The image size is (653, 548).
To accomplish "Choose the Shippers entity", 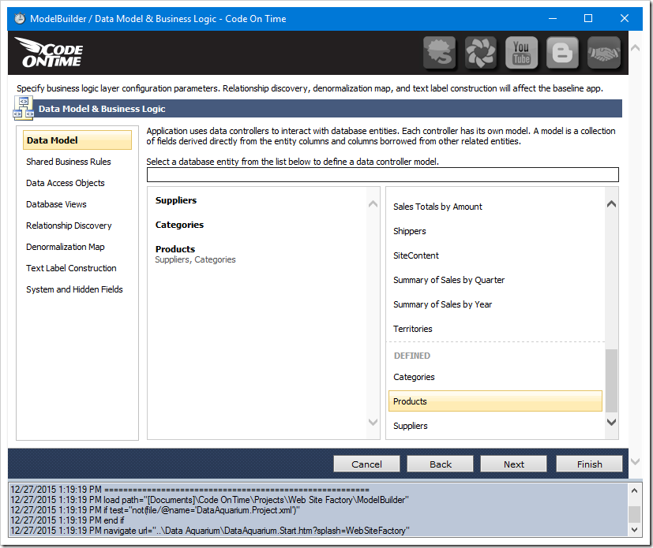I will pyautogui.click(x=409, y=231).
